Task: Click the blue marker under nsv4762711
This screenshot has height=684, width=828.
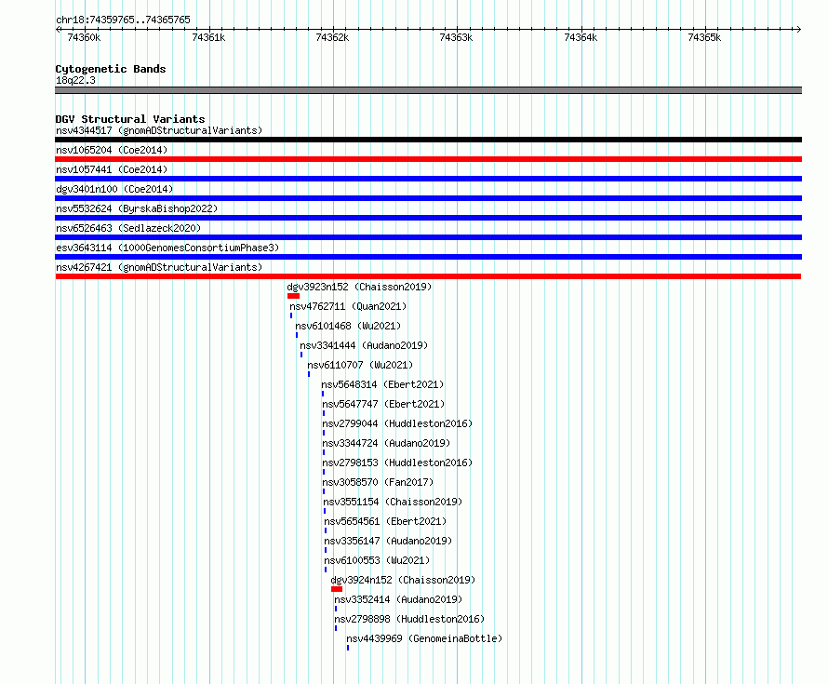Action: tap(291, 315)
